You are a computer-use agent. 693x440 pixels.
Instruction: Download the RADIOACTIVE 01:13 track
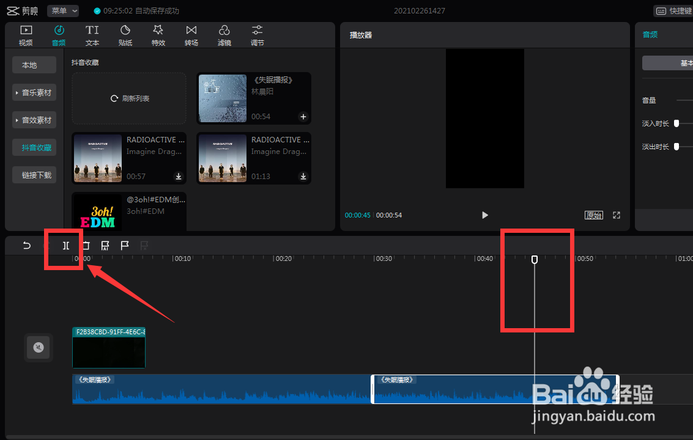tap(303, 176)
